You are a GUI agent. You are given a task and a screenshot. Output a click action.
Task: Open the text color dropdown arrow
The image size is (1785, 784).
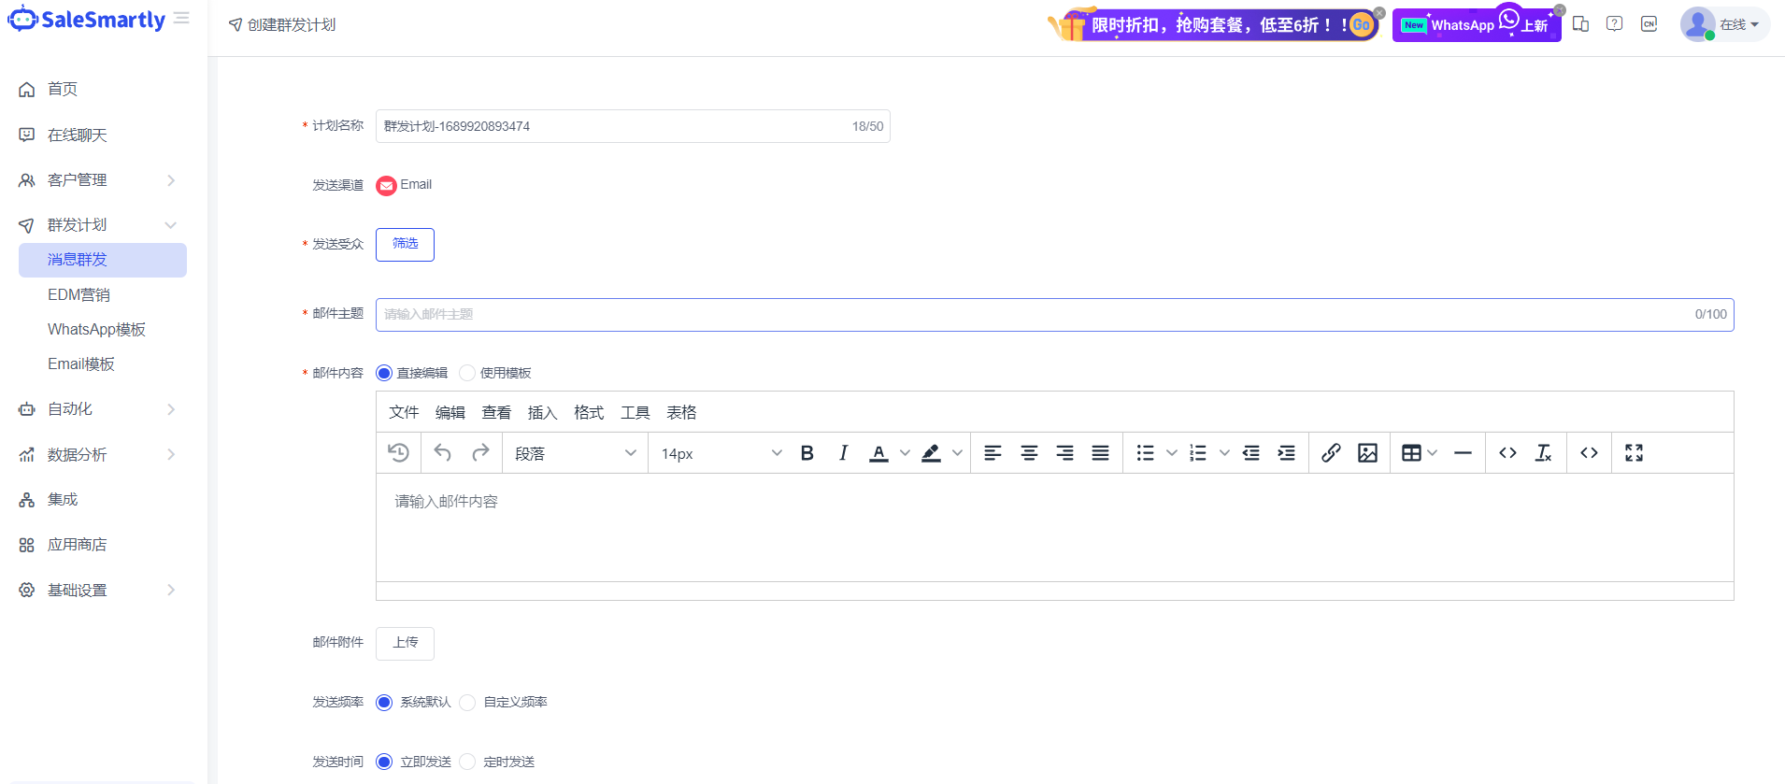[905, 453]
